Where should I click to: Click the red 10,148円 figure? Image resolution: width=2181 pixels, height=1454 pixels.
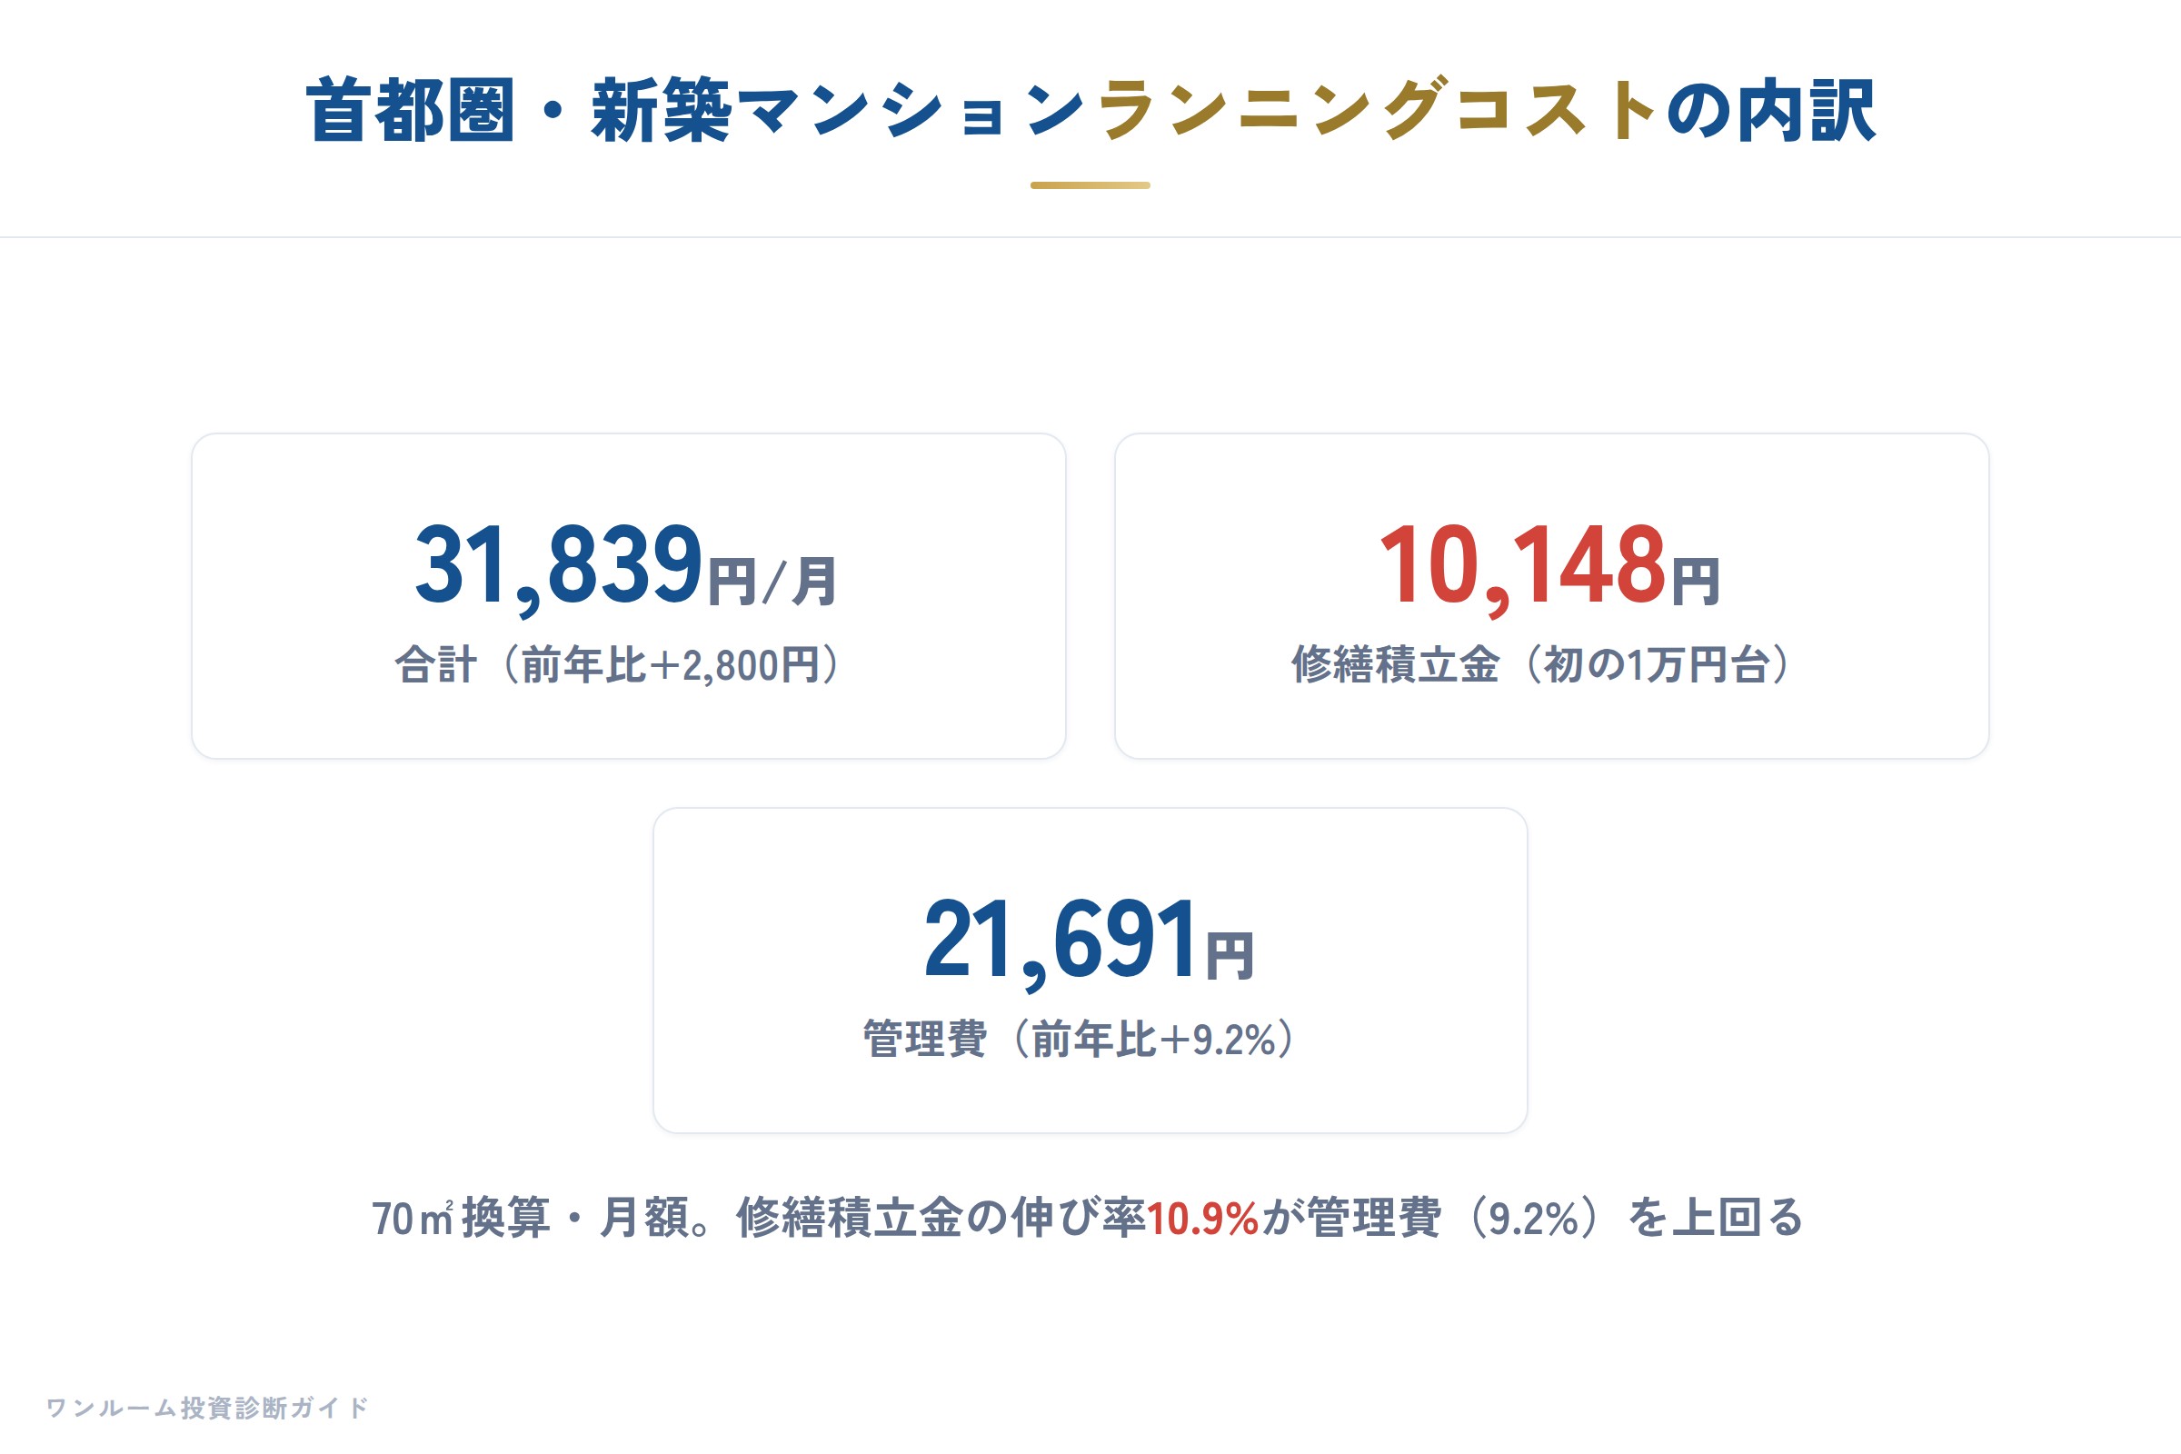coord(1550,565)
